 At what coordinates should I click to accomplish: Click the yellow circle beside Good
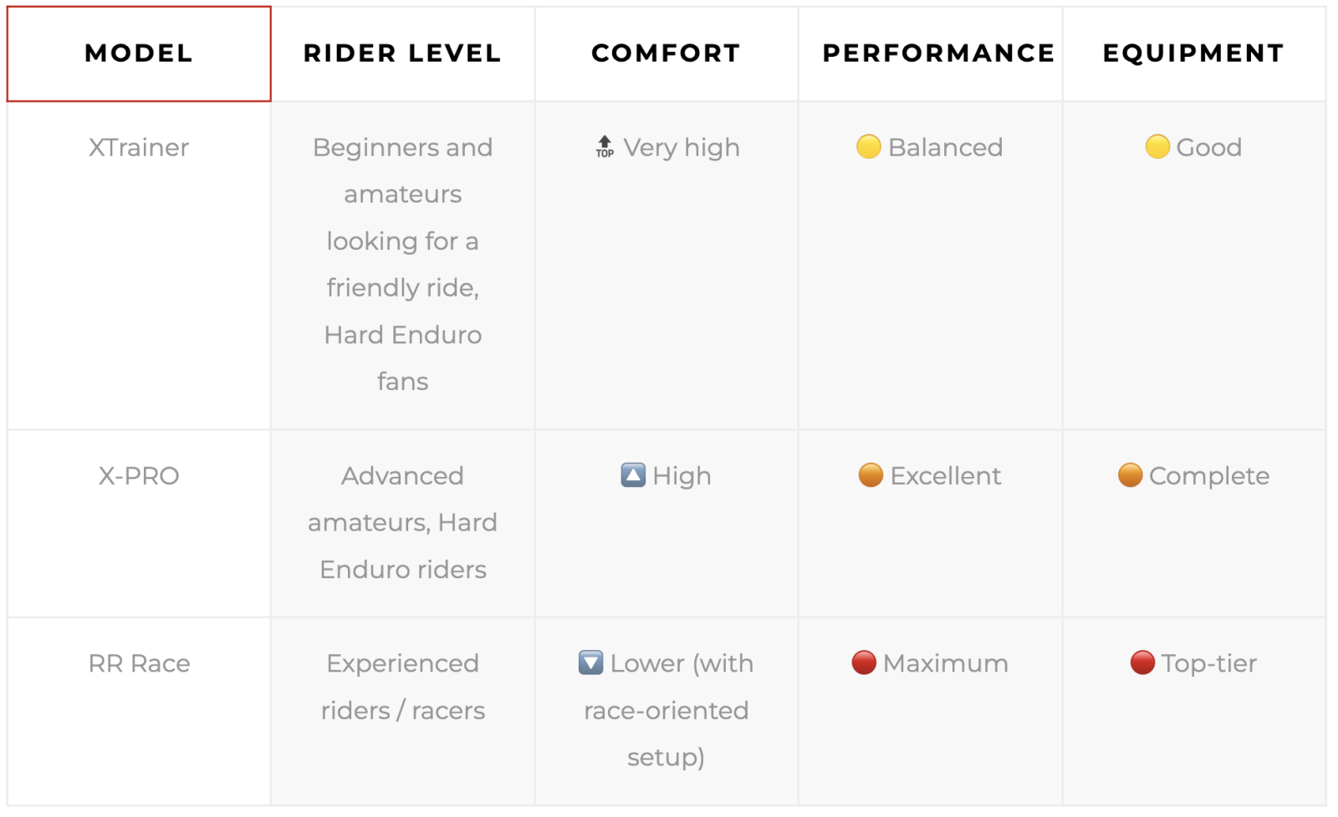[1157, 147]
